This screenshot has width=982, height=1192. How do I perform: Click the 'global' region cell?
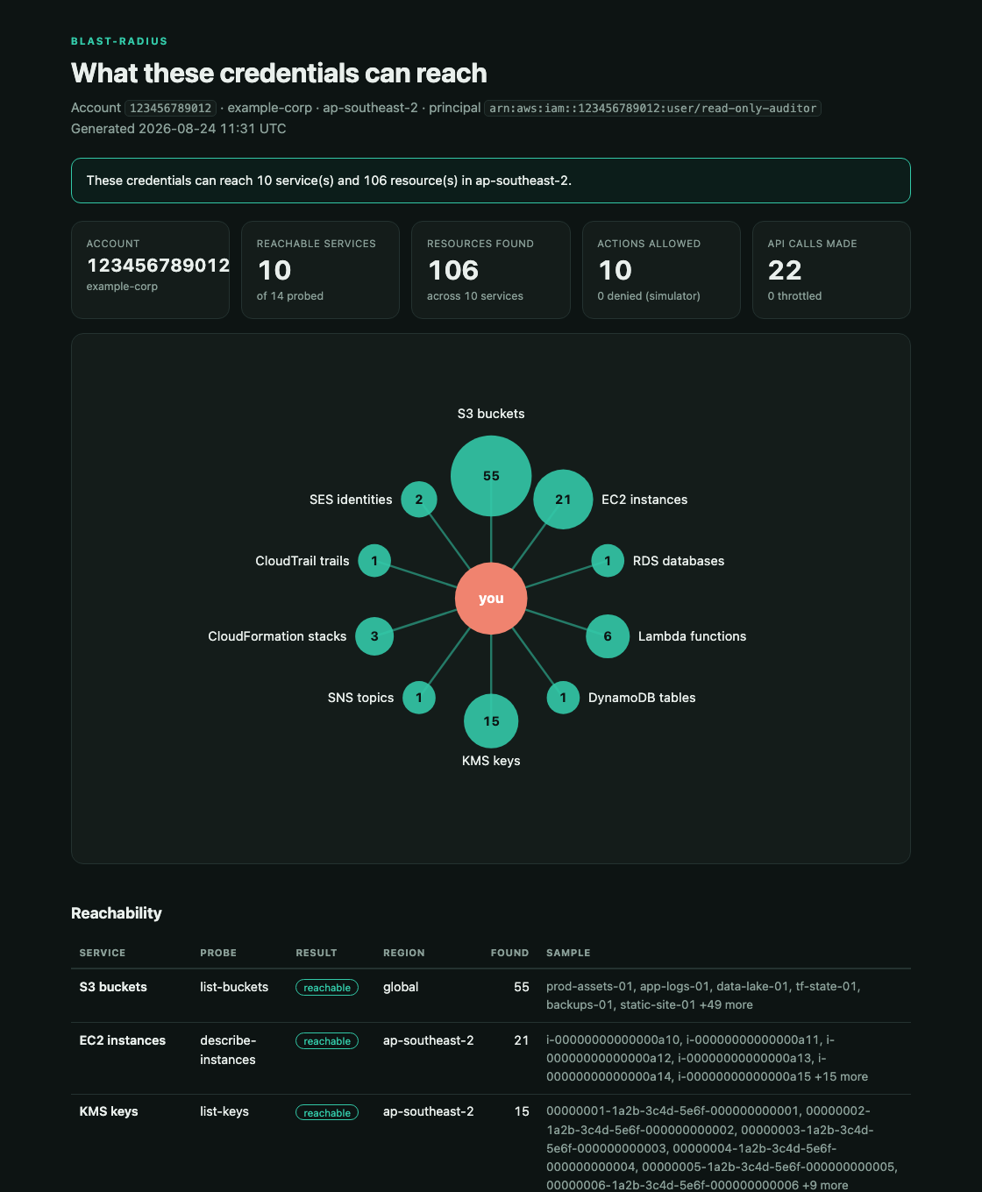[x=401, y=987]
